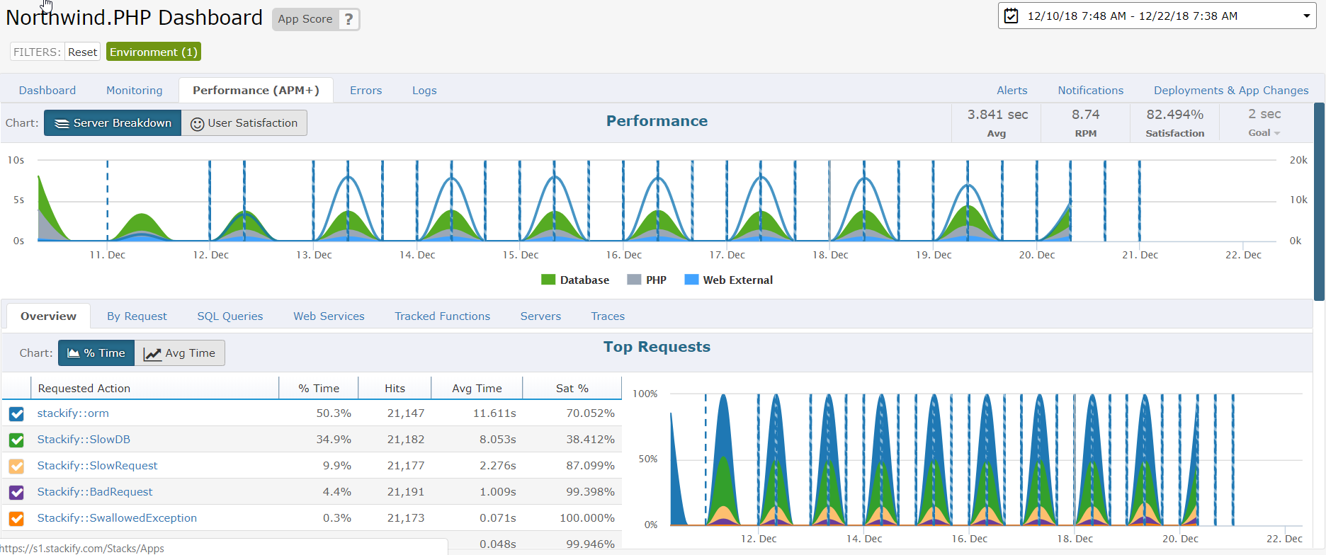Screen dimensions: 1326x555
Task: Open the Traces sub-tab
Action: 608,316
